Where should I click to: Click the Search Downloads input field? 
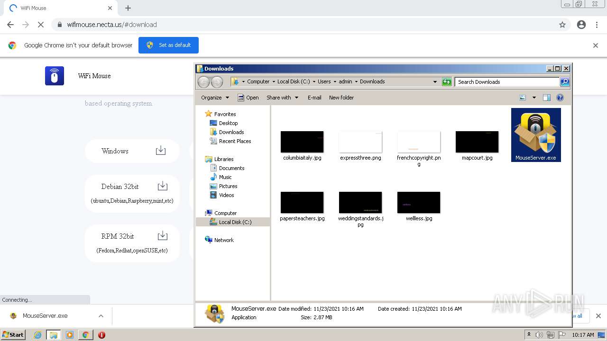pyautogui.click(x=507, y=82)
